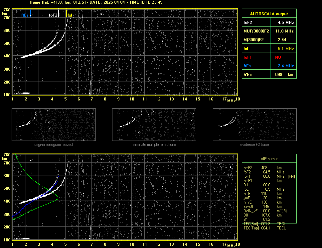Click the red 'NO' foF1 value

(x=278, y=57)
